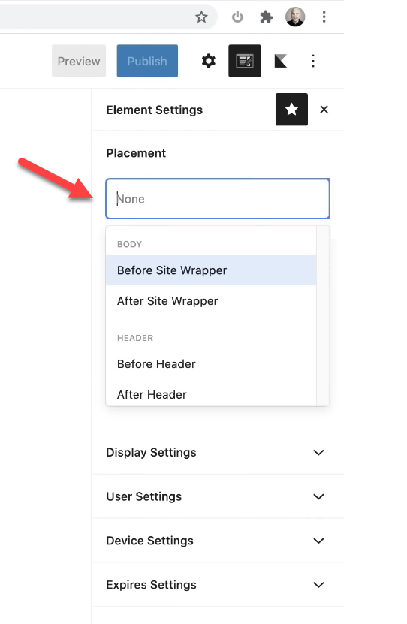The height and width of the screenshot is (624, 407).
Task: Open the browser extensions puzzle icon
Action: [266, 17]
